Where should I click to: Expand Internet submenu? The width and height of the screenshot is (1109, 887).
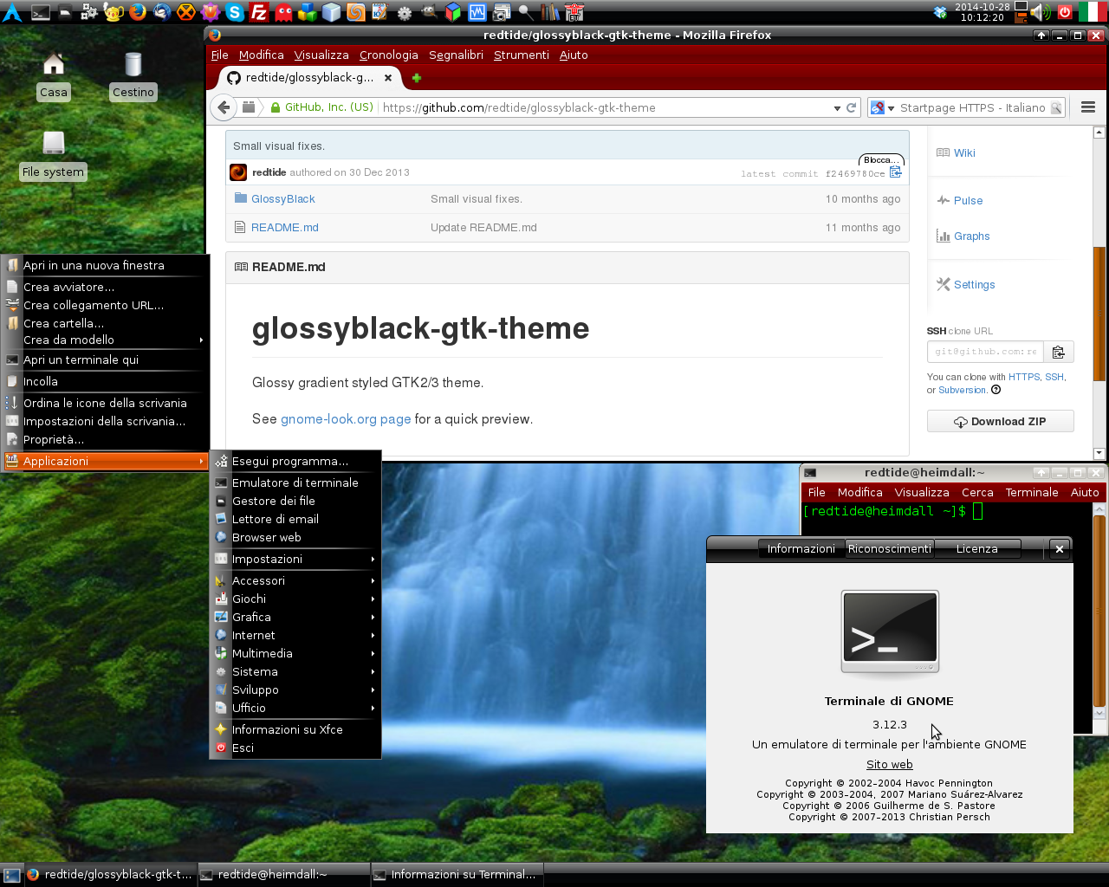point(295,635)
